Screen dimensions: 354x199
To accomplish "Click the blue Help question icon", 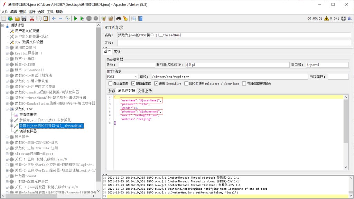I will 140,19.
